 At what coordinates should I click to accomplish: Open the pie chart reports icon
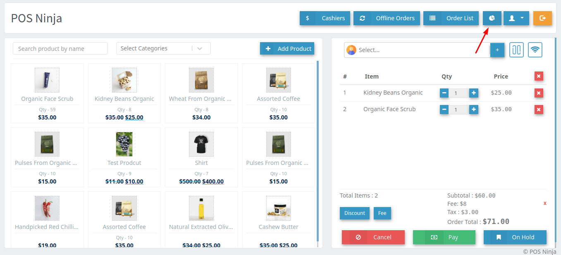tap(492, 18)
